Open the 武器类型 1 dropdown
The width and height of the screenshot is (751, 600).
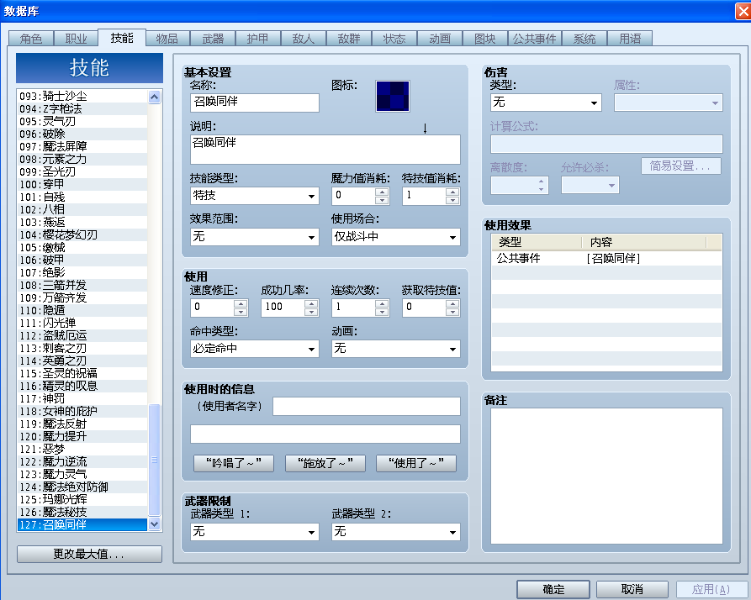(x=254, y=532)
